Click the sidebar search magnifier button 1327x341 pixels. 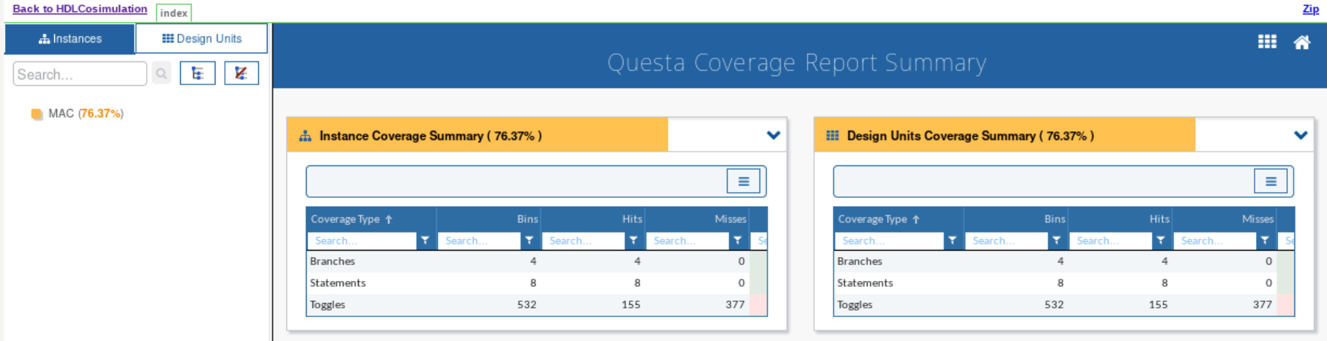161,74
